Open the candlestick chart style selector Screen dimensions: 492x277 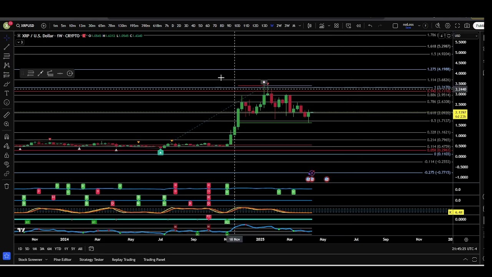tap(309, 26)
